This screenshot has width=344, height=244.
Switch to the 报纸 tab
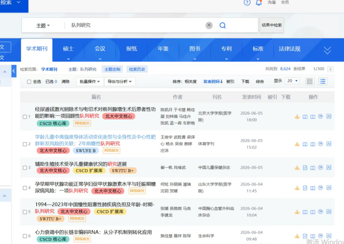click(x=131, y=49)
